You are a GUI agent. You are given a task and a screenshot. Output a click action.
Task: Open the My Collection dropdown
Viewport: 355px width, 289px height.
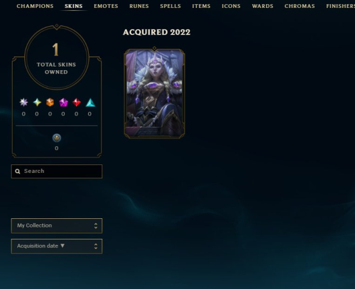tap(57, 226)
